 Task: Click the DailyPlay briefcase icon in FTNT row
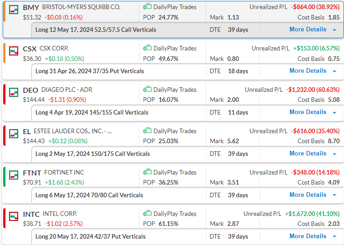click(x=147, y=172)
